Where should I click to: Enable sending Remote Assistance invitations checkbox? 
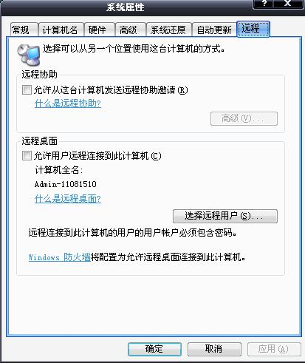point(27,90)
